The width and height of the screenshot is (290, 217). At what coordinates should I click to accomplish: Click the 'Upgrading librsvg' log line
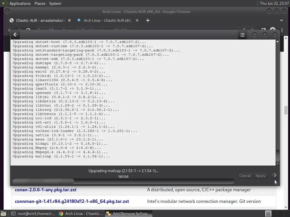(66, 110)
